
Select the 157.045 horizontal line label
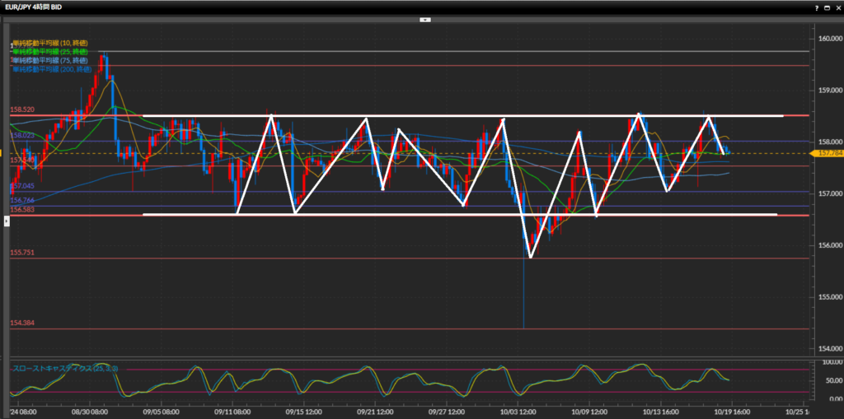tap(22, 187)
